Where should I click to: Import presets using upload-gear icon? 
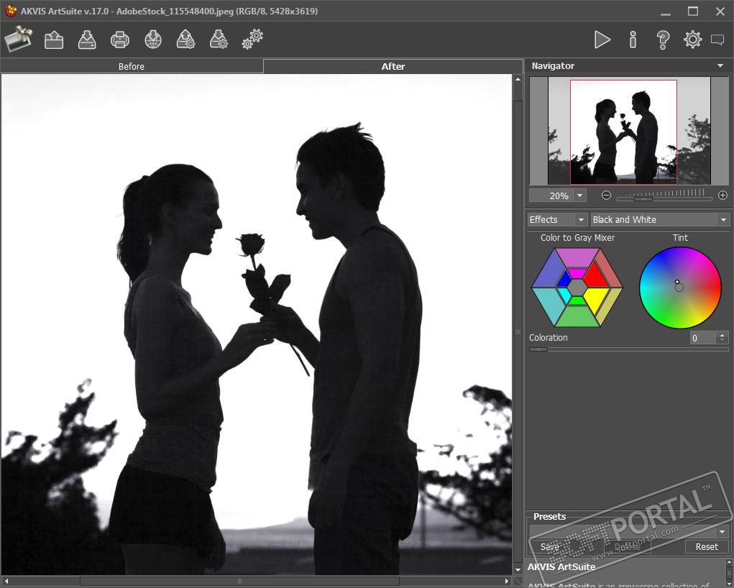pos(186,40)
